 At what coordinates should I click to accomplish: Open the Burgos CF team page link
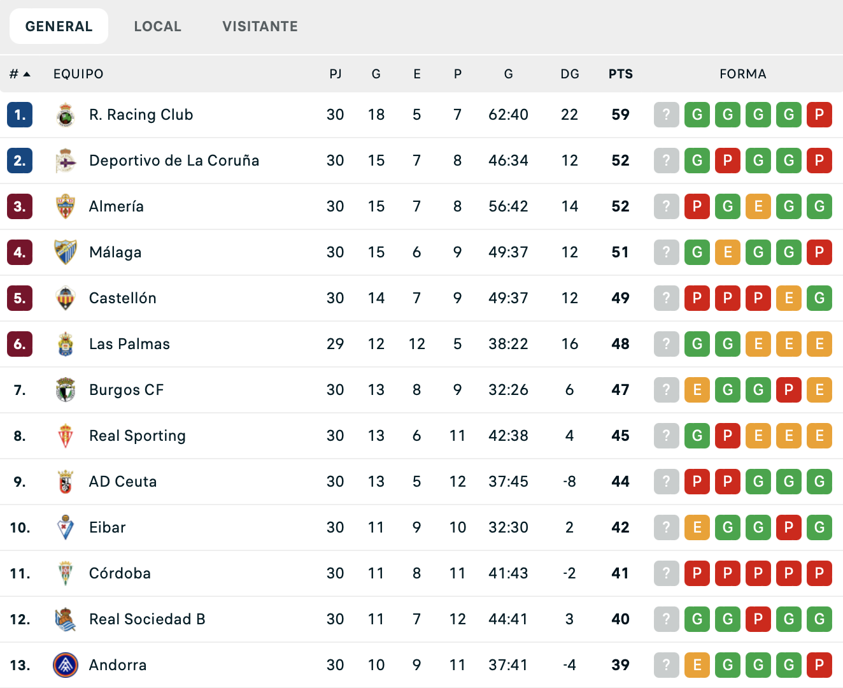127,390
